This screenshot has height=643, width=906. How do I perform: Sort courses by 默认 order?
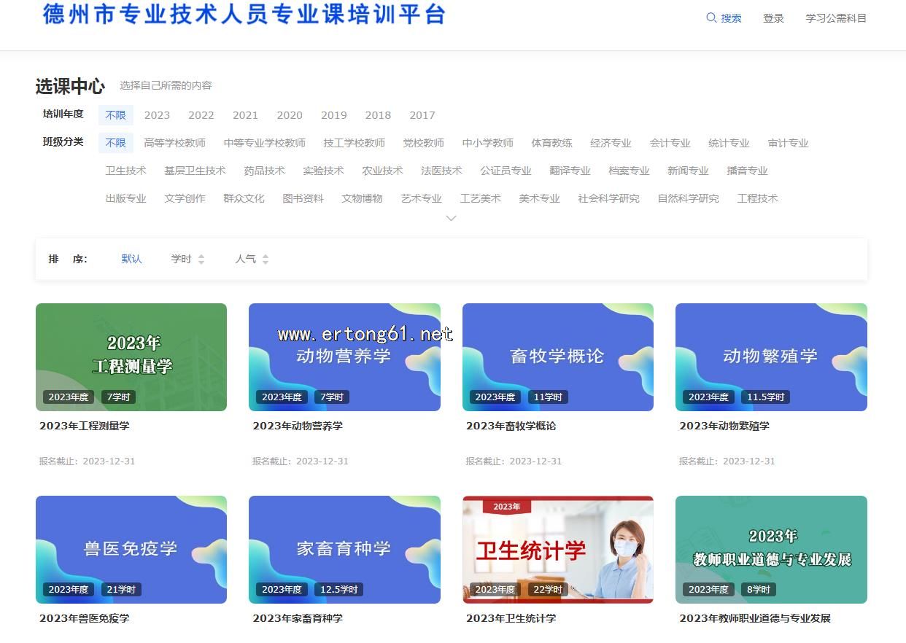point(131,259)
